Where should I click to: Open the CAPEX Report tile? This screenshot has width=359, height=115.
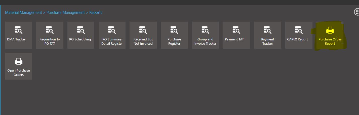point(299,35)
